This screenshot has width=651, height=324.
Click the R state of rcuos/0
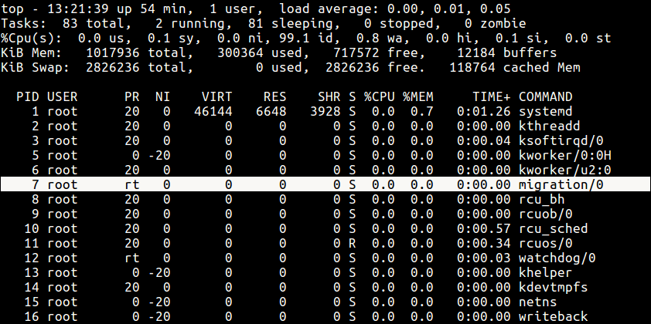(352, 243)
